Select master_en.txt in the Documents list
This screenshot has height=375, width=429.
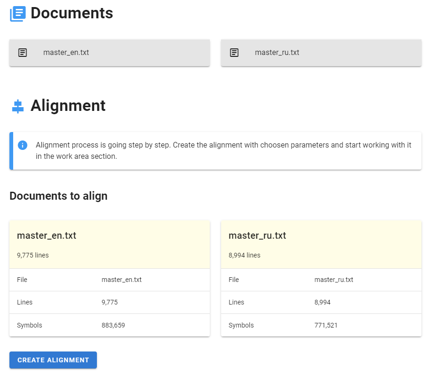[66, 53]
